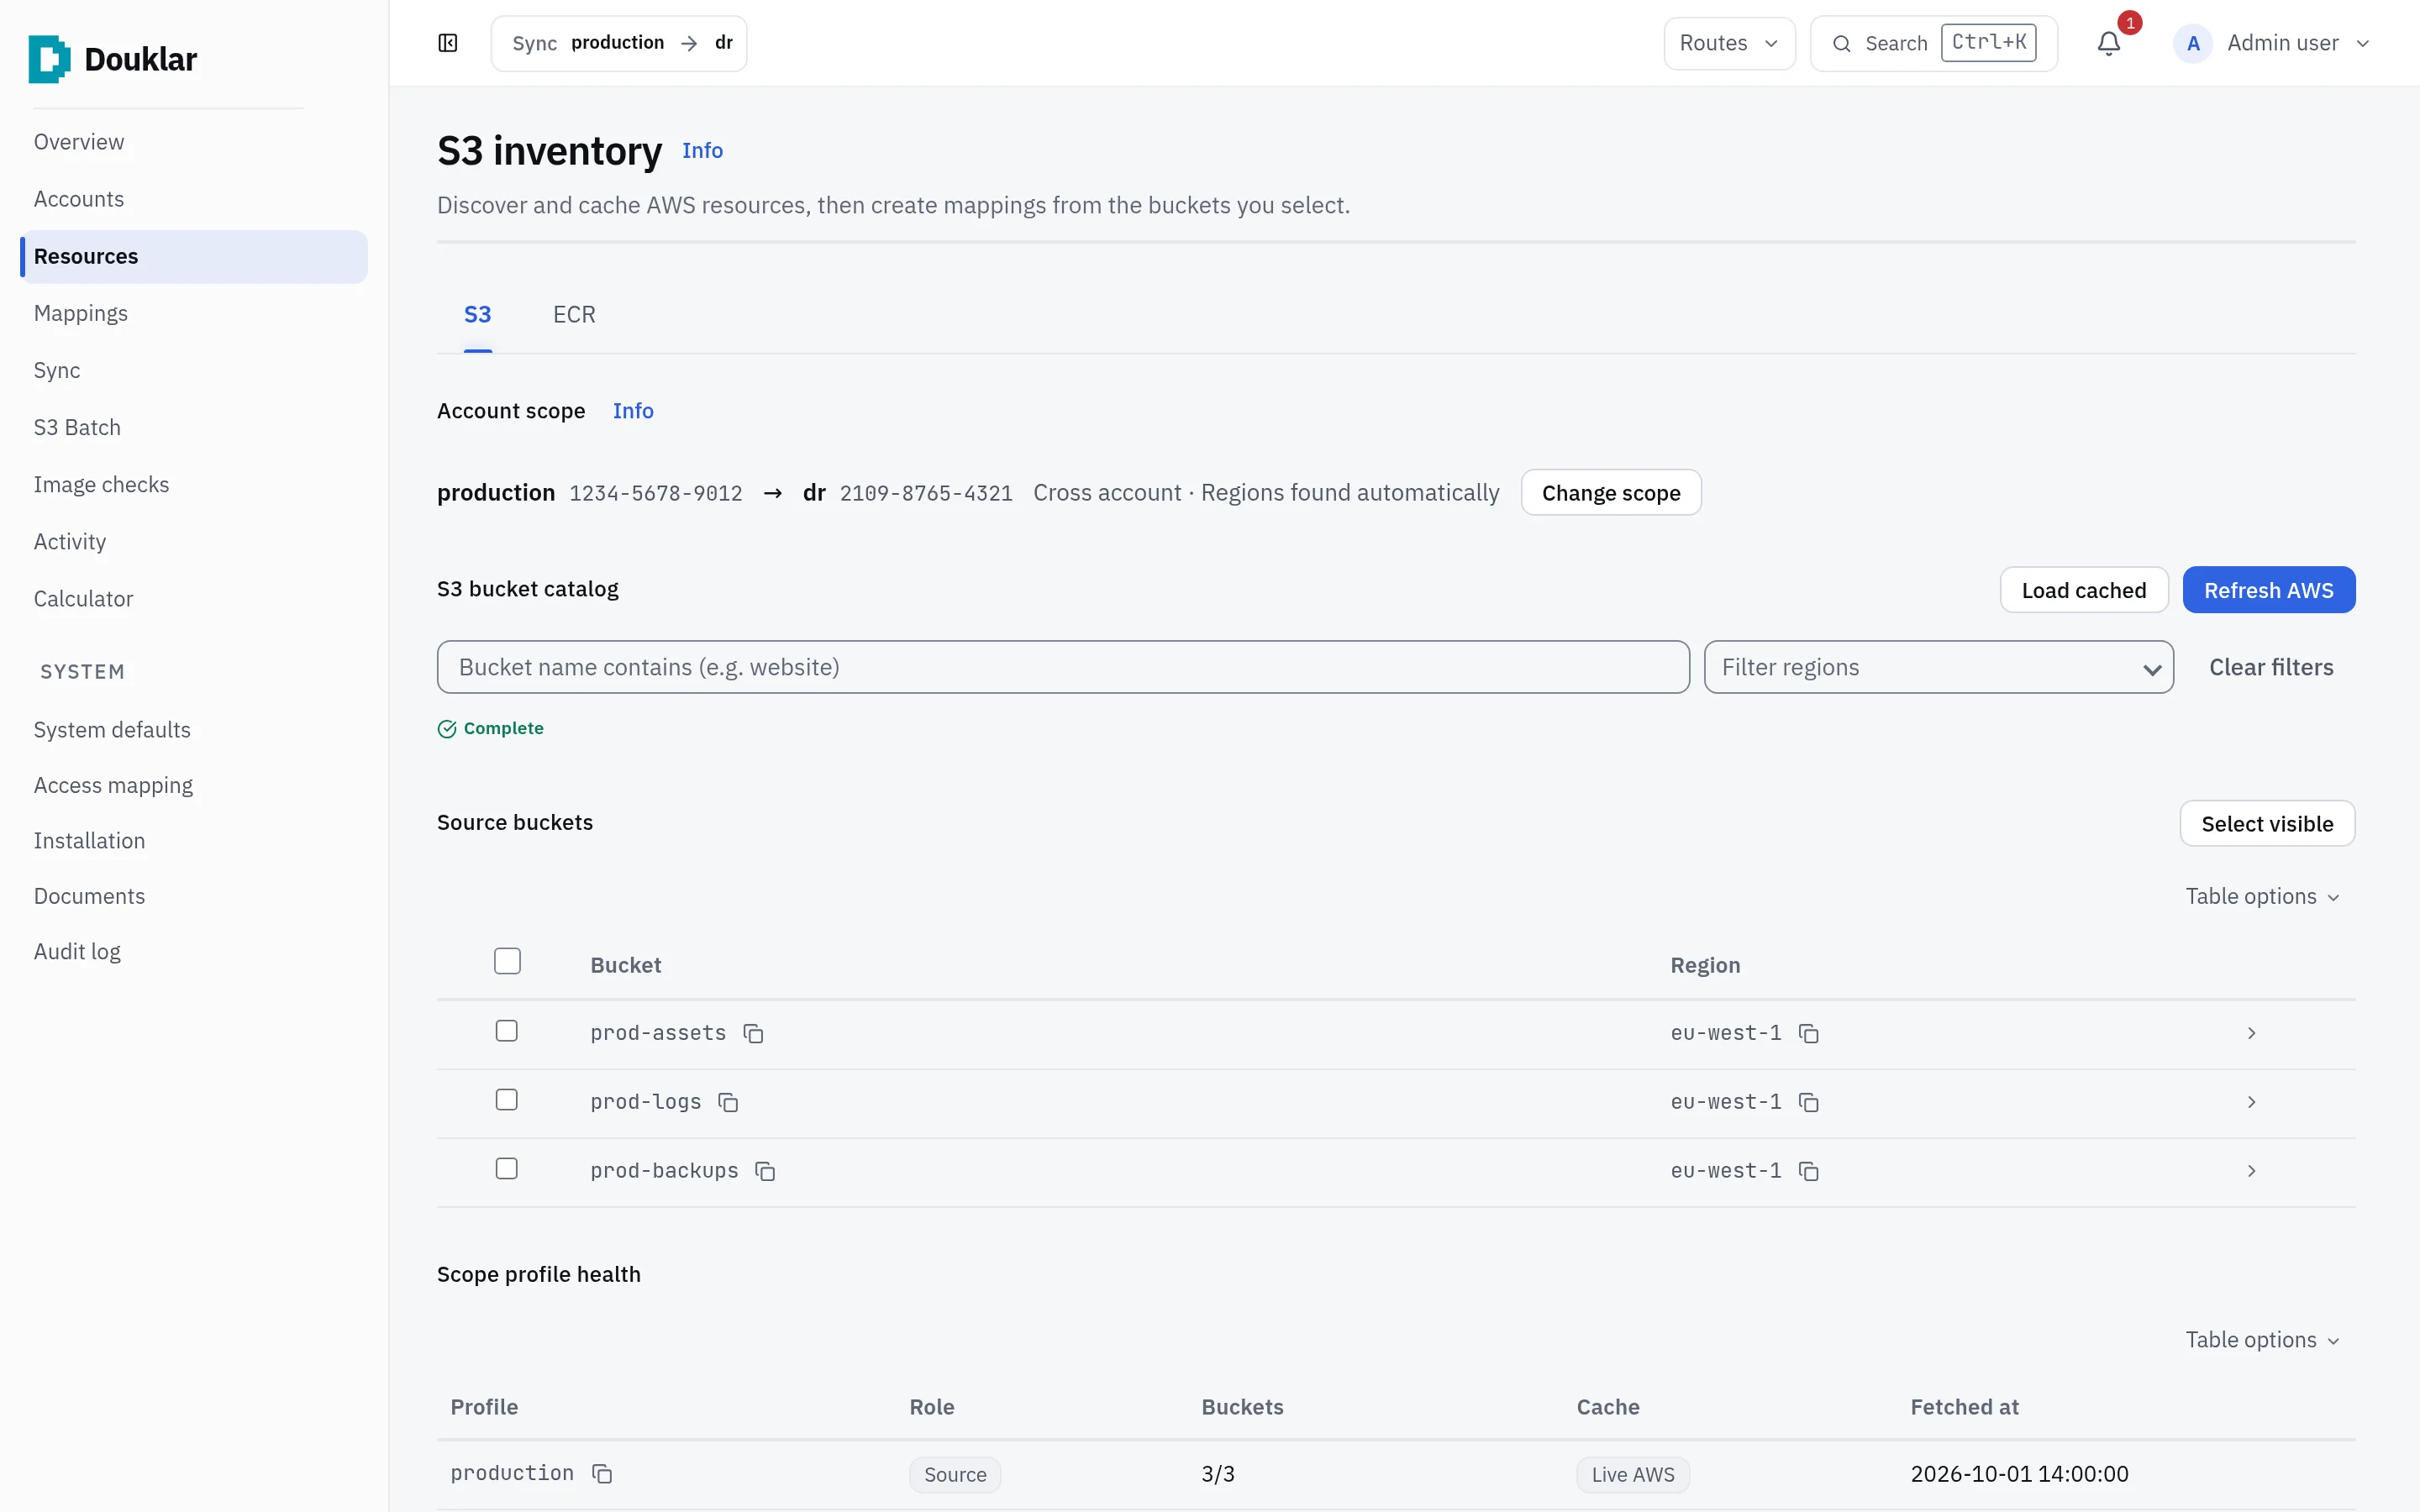Copy the prod-assets bucket name
This screenshot has height=1512, width=2420.
tap(753, 1033)
